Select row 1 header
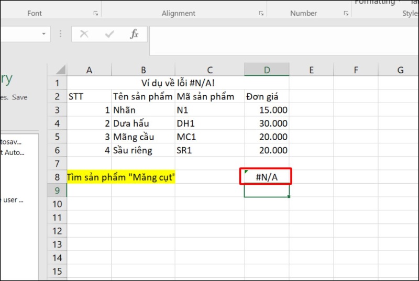The height and width of the screenshot is (281, 419). (x=57, y=83)
